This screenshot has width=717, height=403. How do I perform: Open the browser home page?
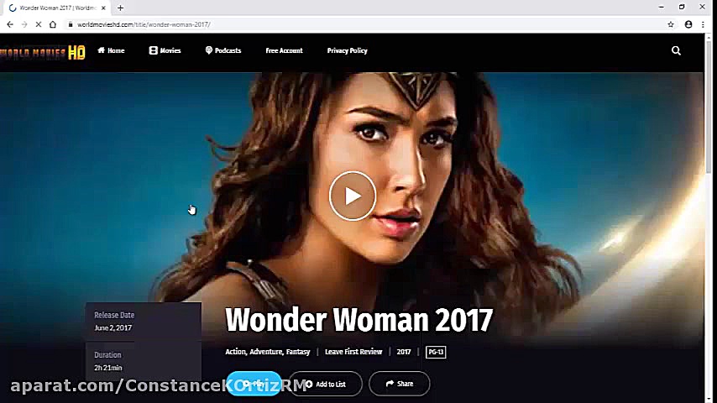pos(53,24)
